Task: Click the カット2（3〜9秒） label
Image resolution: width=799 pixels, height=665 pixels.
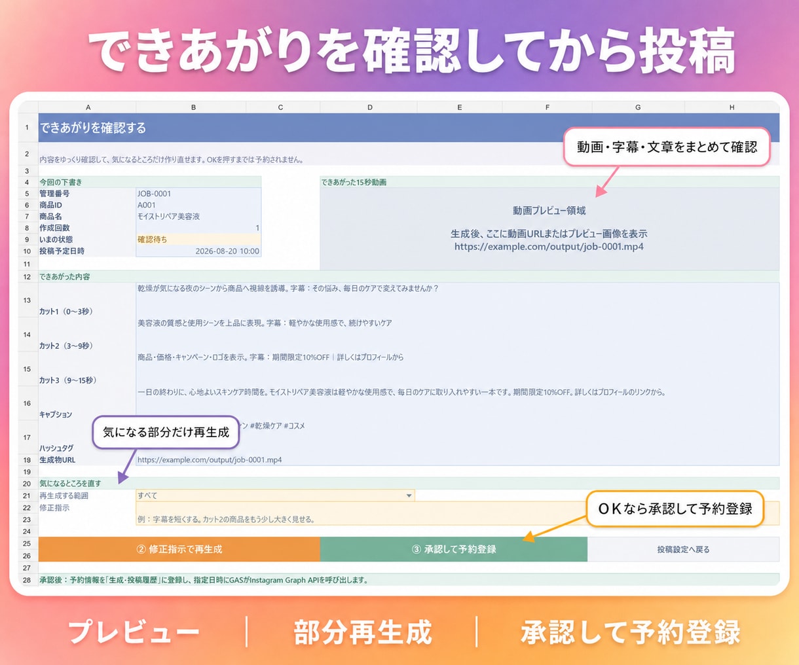Action: tap(66, 346)
